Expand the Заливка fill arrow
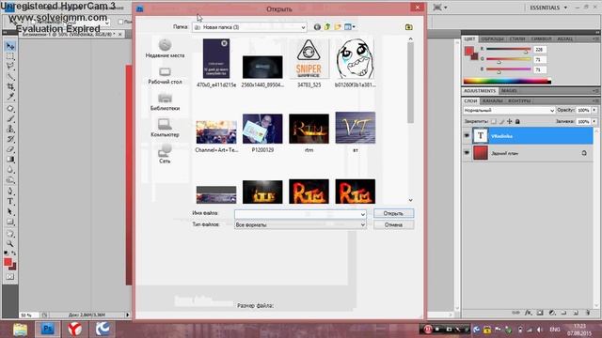The height and width of the screenshot is (338, 602). coord(594,121)
